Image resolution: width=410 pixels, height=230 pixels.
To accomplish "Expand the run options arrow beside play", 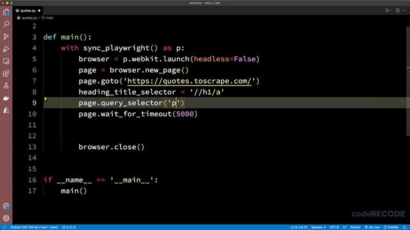I will (x=391, y=10).
